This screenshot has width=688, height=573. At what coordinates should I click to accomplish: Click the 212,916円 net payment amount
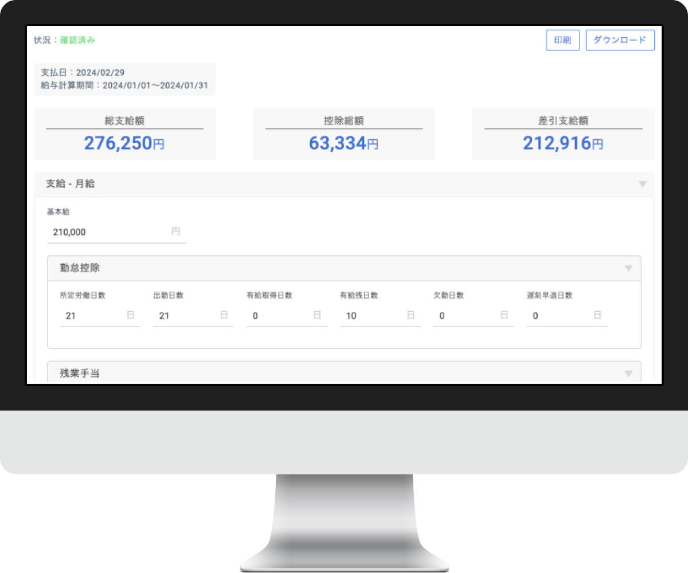(562, 143)
